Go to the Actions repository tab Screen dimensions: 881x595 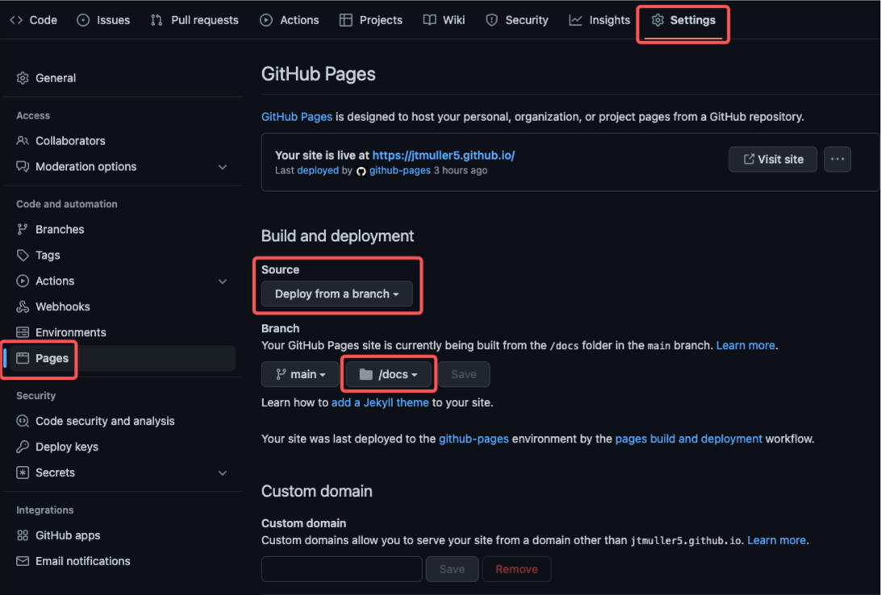290,20
